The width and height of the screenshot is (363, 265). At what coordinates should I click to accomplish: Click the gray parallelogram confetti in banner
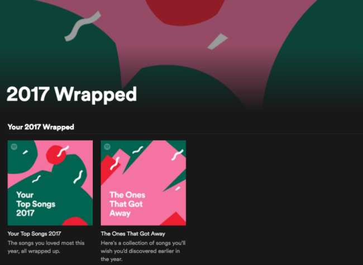click(217, 42)
